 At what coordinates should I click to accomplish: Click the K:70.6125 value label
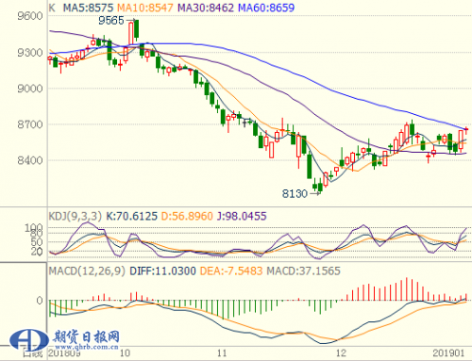(131, 216)
